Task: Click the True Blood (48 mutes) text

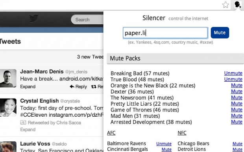Action: (x=137, y=79)
